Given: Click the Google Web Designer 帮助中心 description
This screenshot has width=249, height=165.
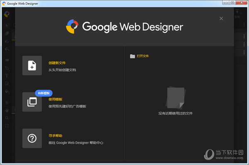Looking at the screenshot, I should tap(76, 143).
